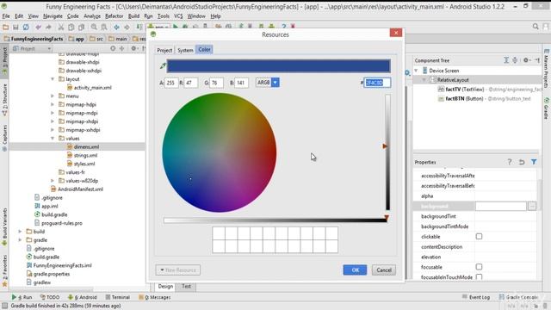Click the Properties help question icon
The width and height of the screenshot is (551, 310).
pyautogui.click(x=509, y=162)
